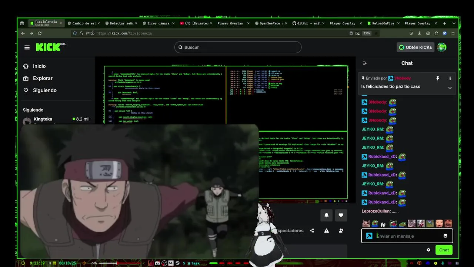Image resolution: width=474 pixels, height=267 pixels.
Task: Open pinned message three-dot options
Action: click(x=450, y=78)
